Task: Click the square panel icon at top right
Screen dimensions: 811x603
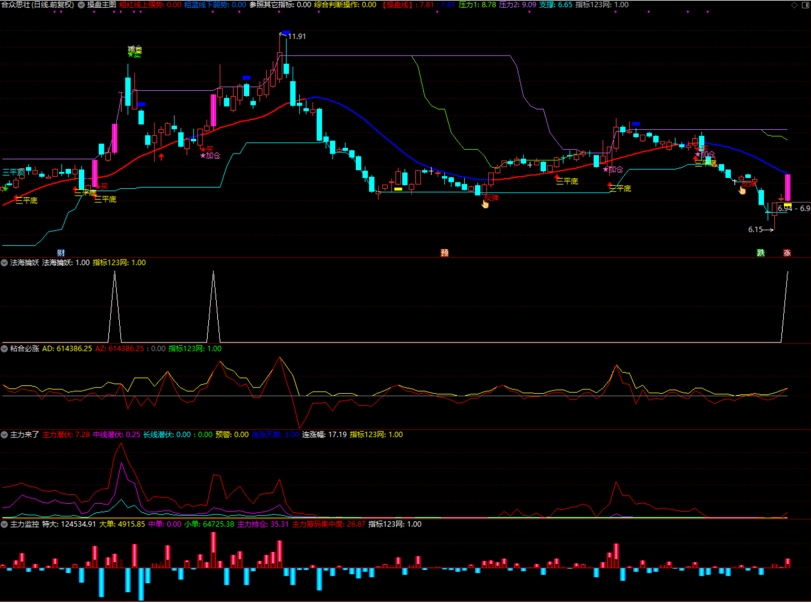Action: (805, 5)
